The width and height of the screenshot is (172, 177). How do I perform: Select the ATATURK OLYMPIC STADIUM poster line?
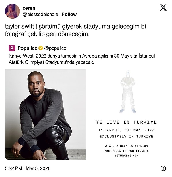tap(127, 146)
